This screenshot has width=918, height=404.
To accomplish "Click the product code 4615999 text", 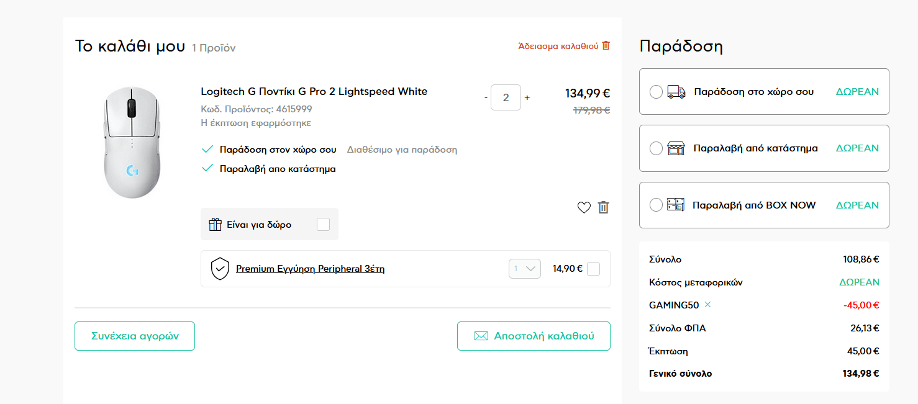I will (x=257, y=109).
